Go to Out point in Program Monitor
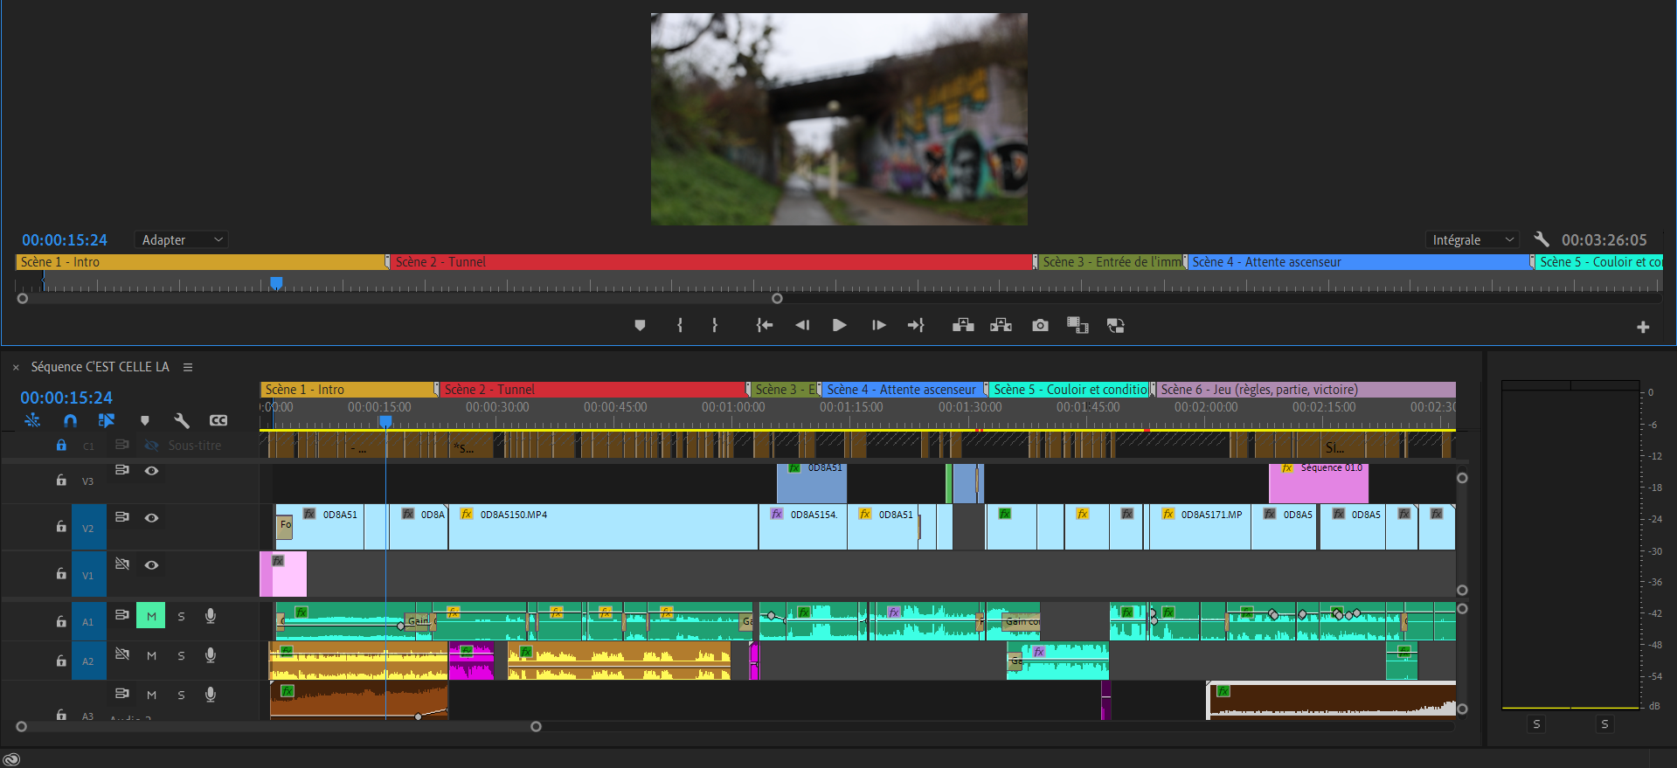This screenshot has height=768, width=1677. pos(915,325)
